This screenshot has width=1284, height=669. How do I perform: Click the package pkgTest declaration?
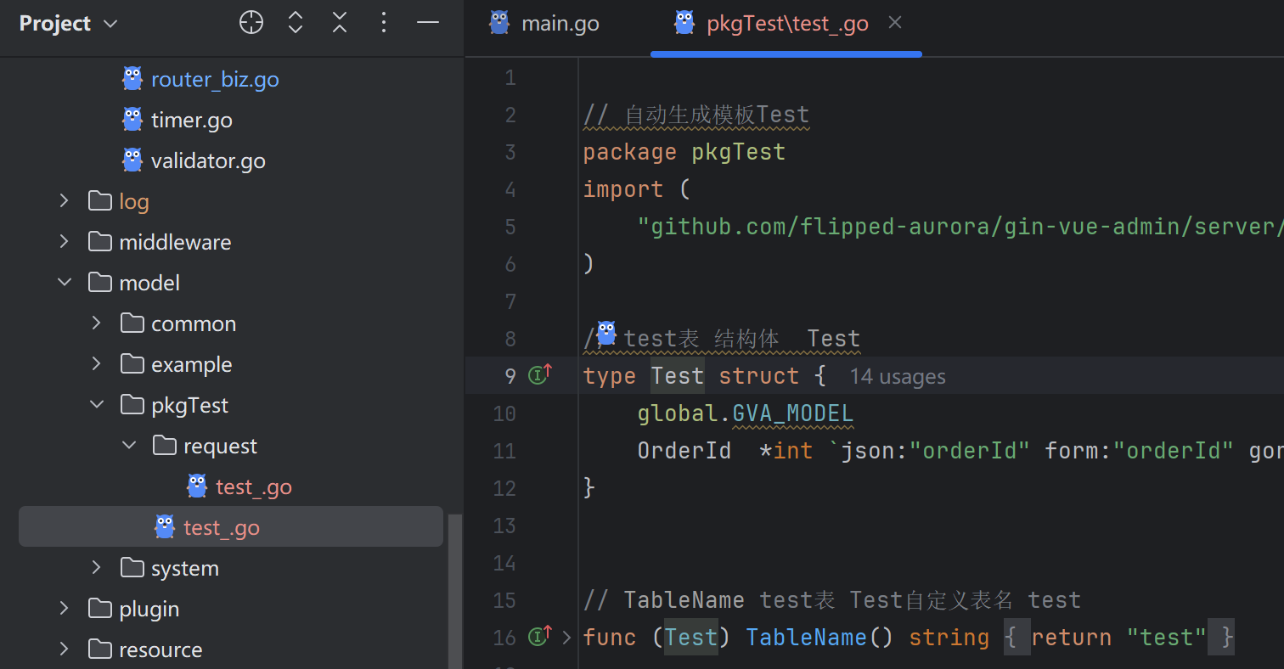684,152
